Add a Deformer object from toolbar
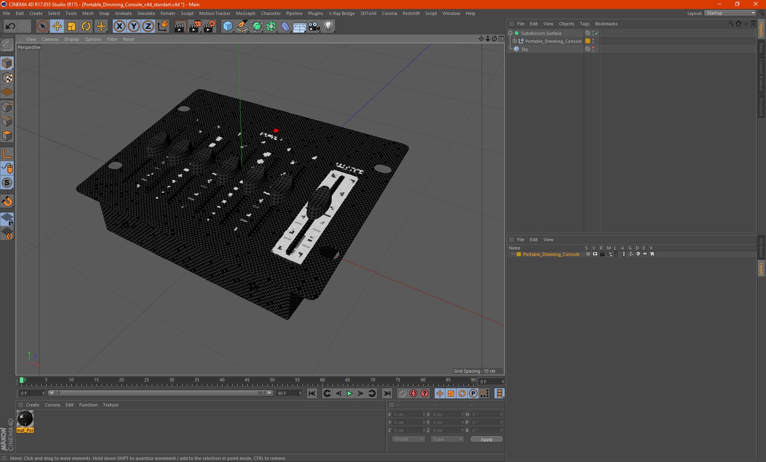The image size is (766, 462). [x=285, y=27]
